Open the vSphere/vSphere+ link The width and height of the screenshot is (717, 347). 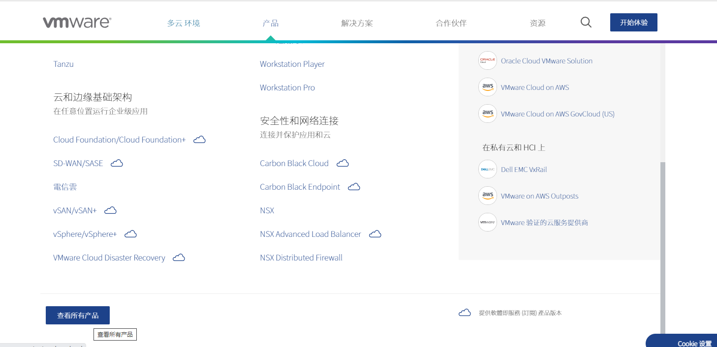click(x=85, y=234)
